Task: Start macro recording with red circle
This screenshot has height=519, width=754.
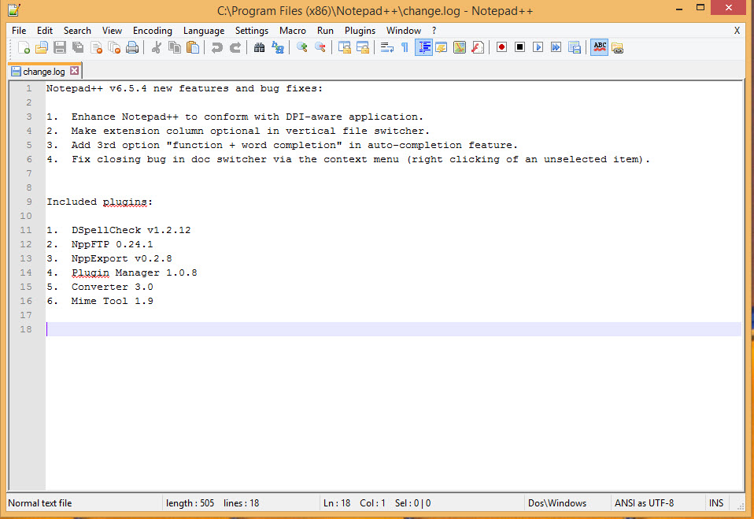Action: (x=501, y=47)
